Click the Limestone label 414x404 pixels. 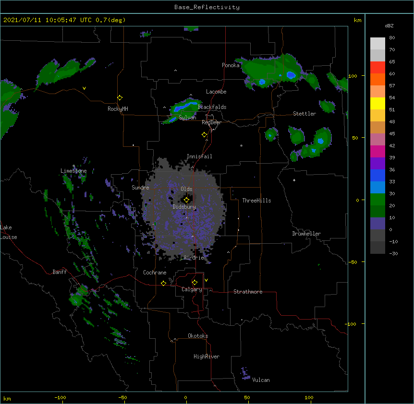pyautogui.click(x=73, y=171)
